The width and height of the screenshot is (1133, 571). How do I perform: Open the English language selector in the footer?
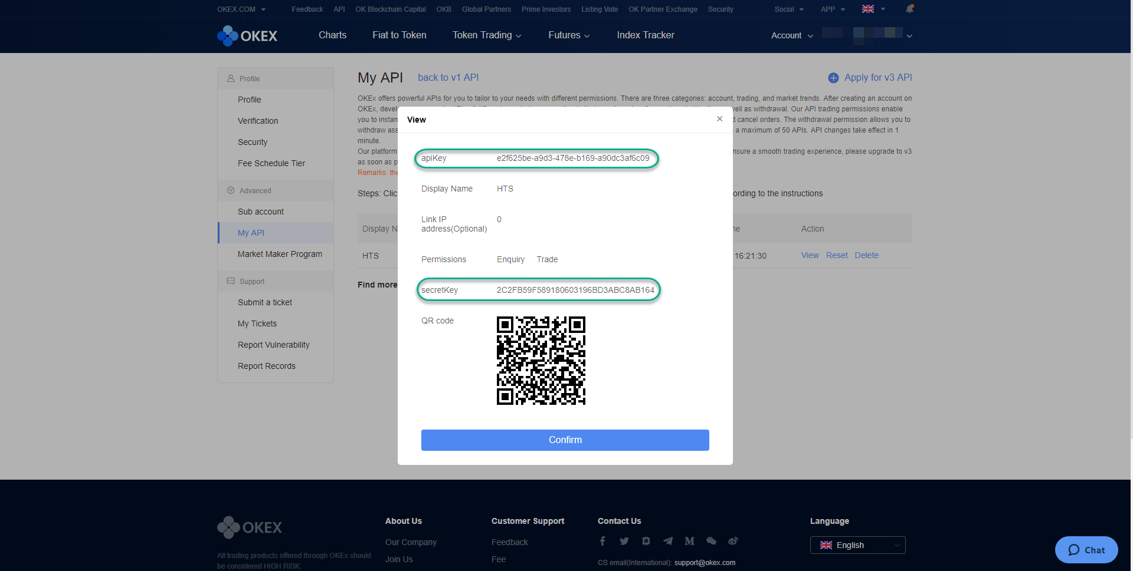pos(857,544)
